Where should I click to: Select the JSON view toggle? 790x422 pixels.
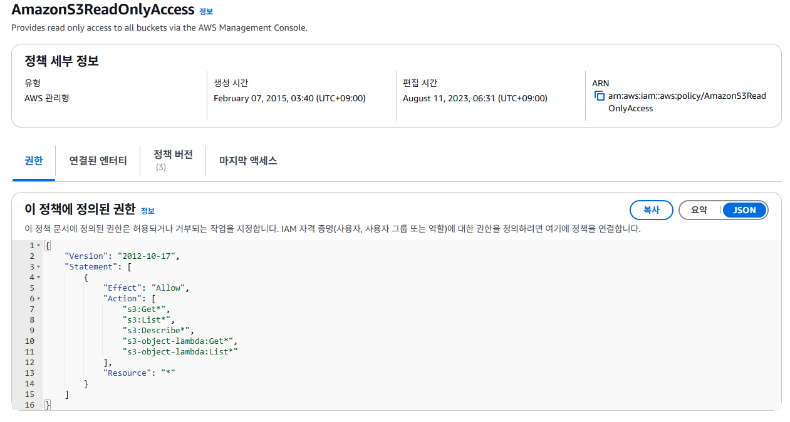[x=744, y=210]
